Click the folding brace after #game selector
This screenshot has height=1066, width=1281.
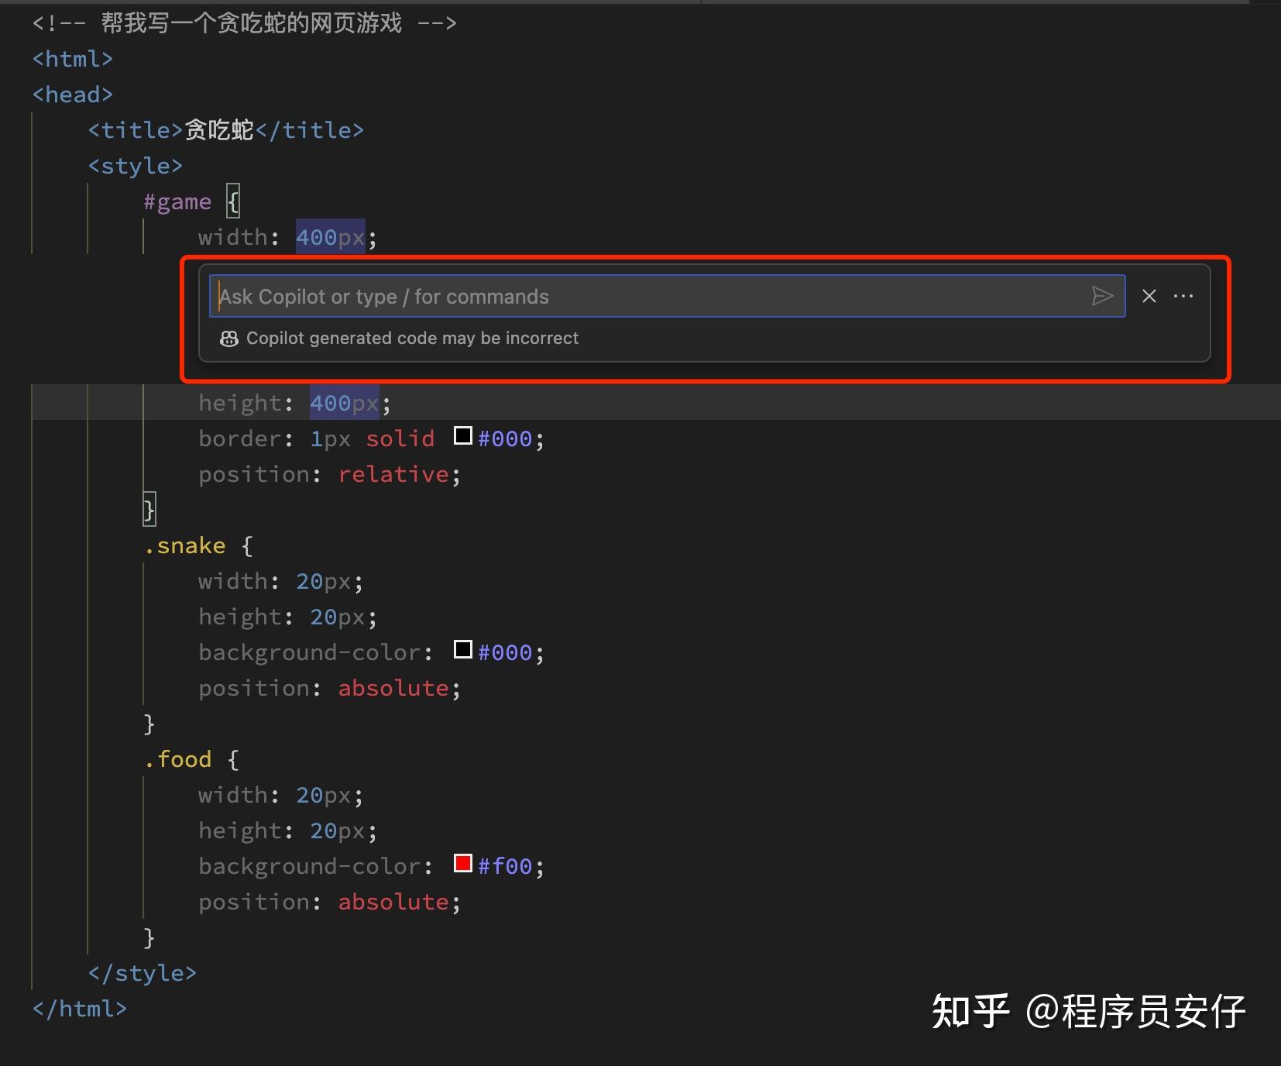pos(232,201)
